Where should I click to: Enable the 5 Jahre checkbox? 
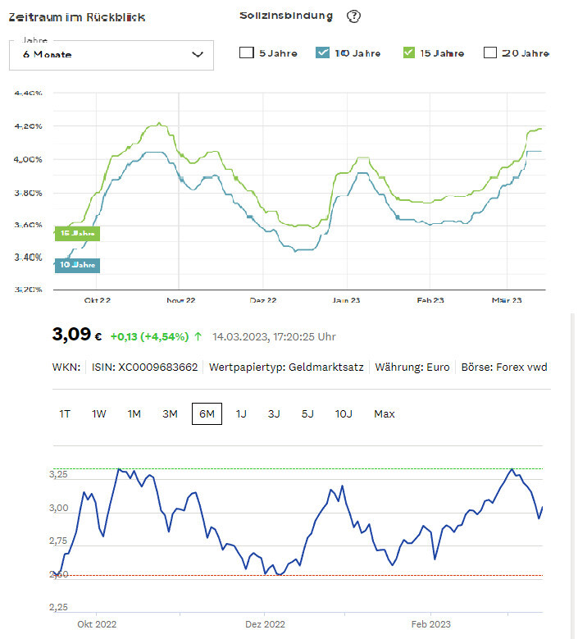pos(247,53)
